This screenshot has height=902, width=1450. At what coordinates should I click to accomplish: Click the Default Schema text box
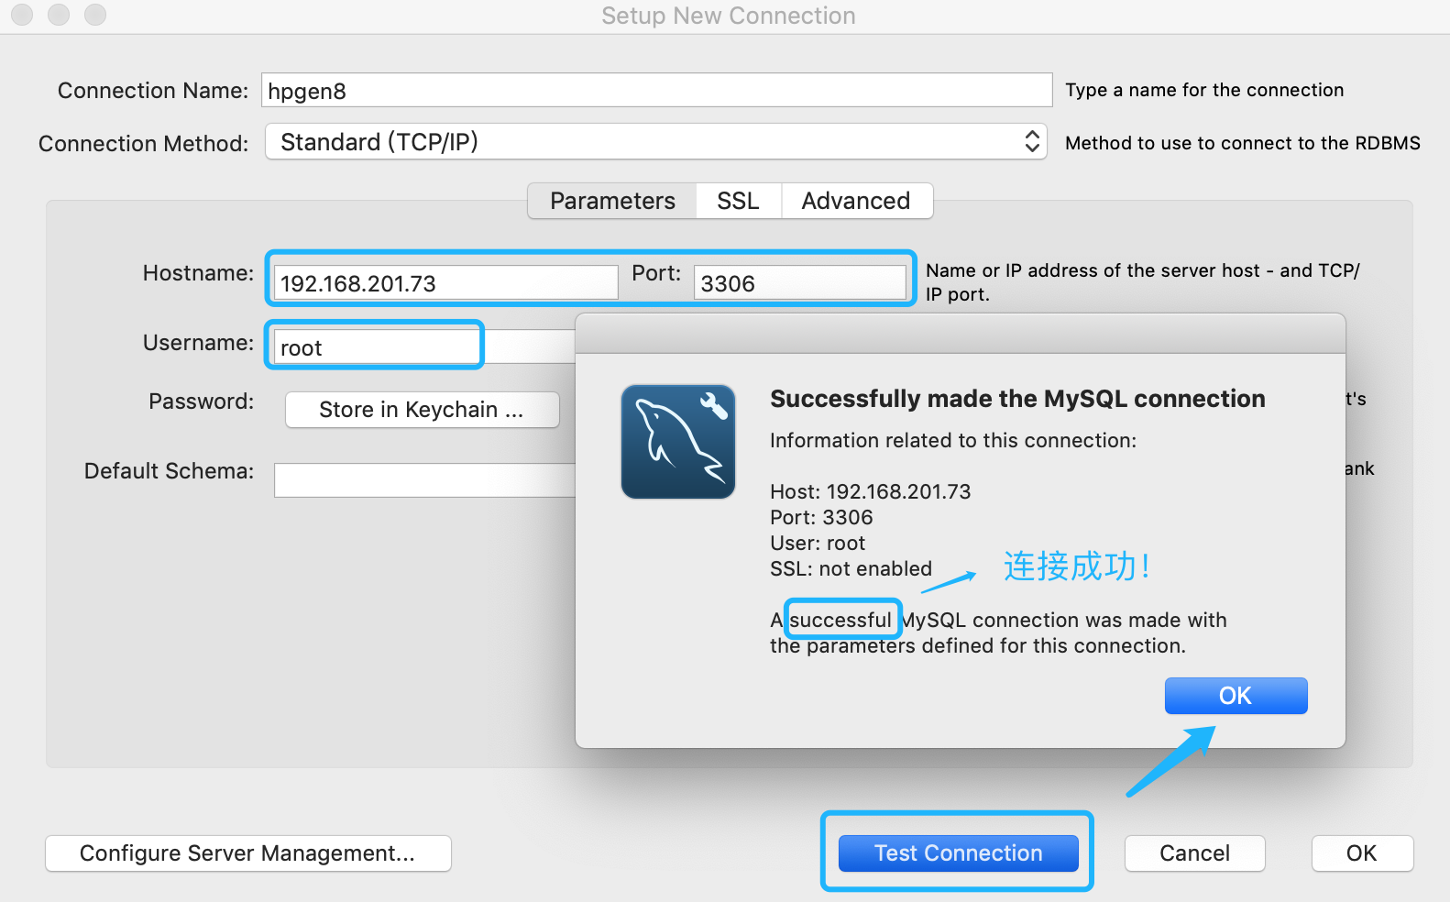(423, 480)
